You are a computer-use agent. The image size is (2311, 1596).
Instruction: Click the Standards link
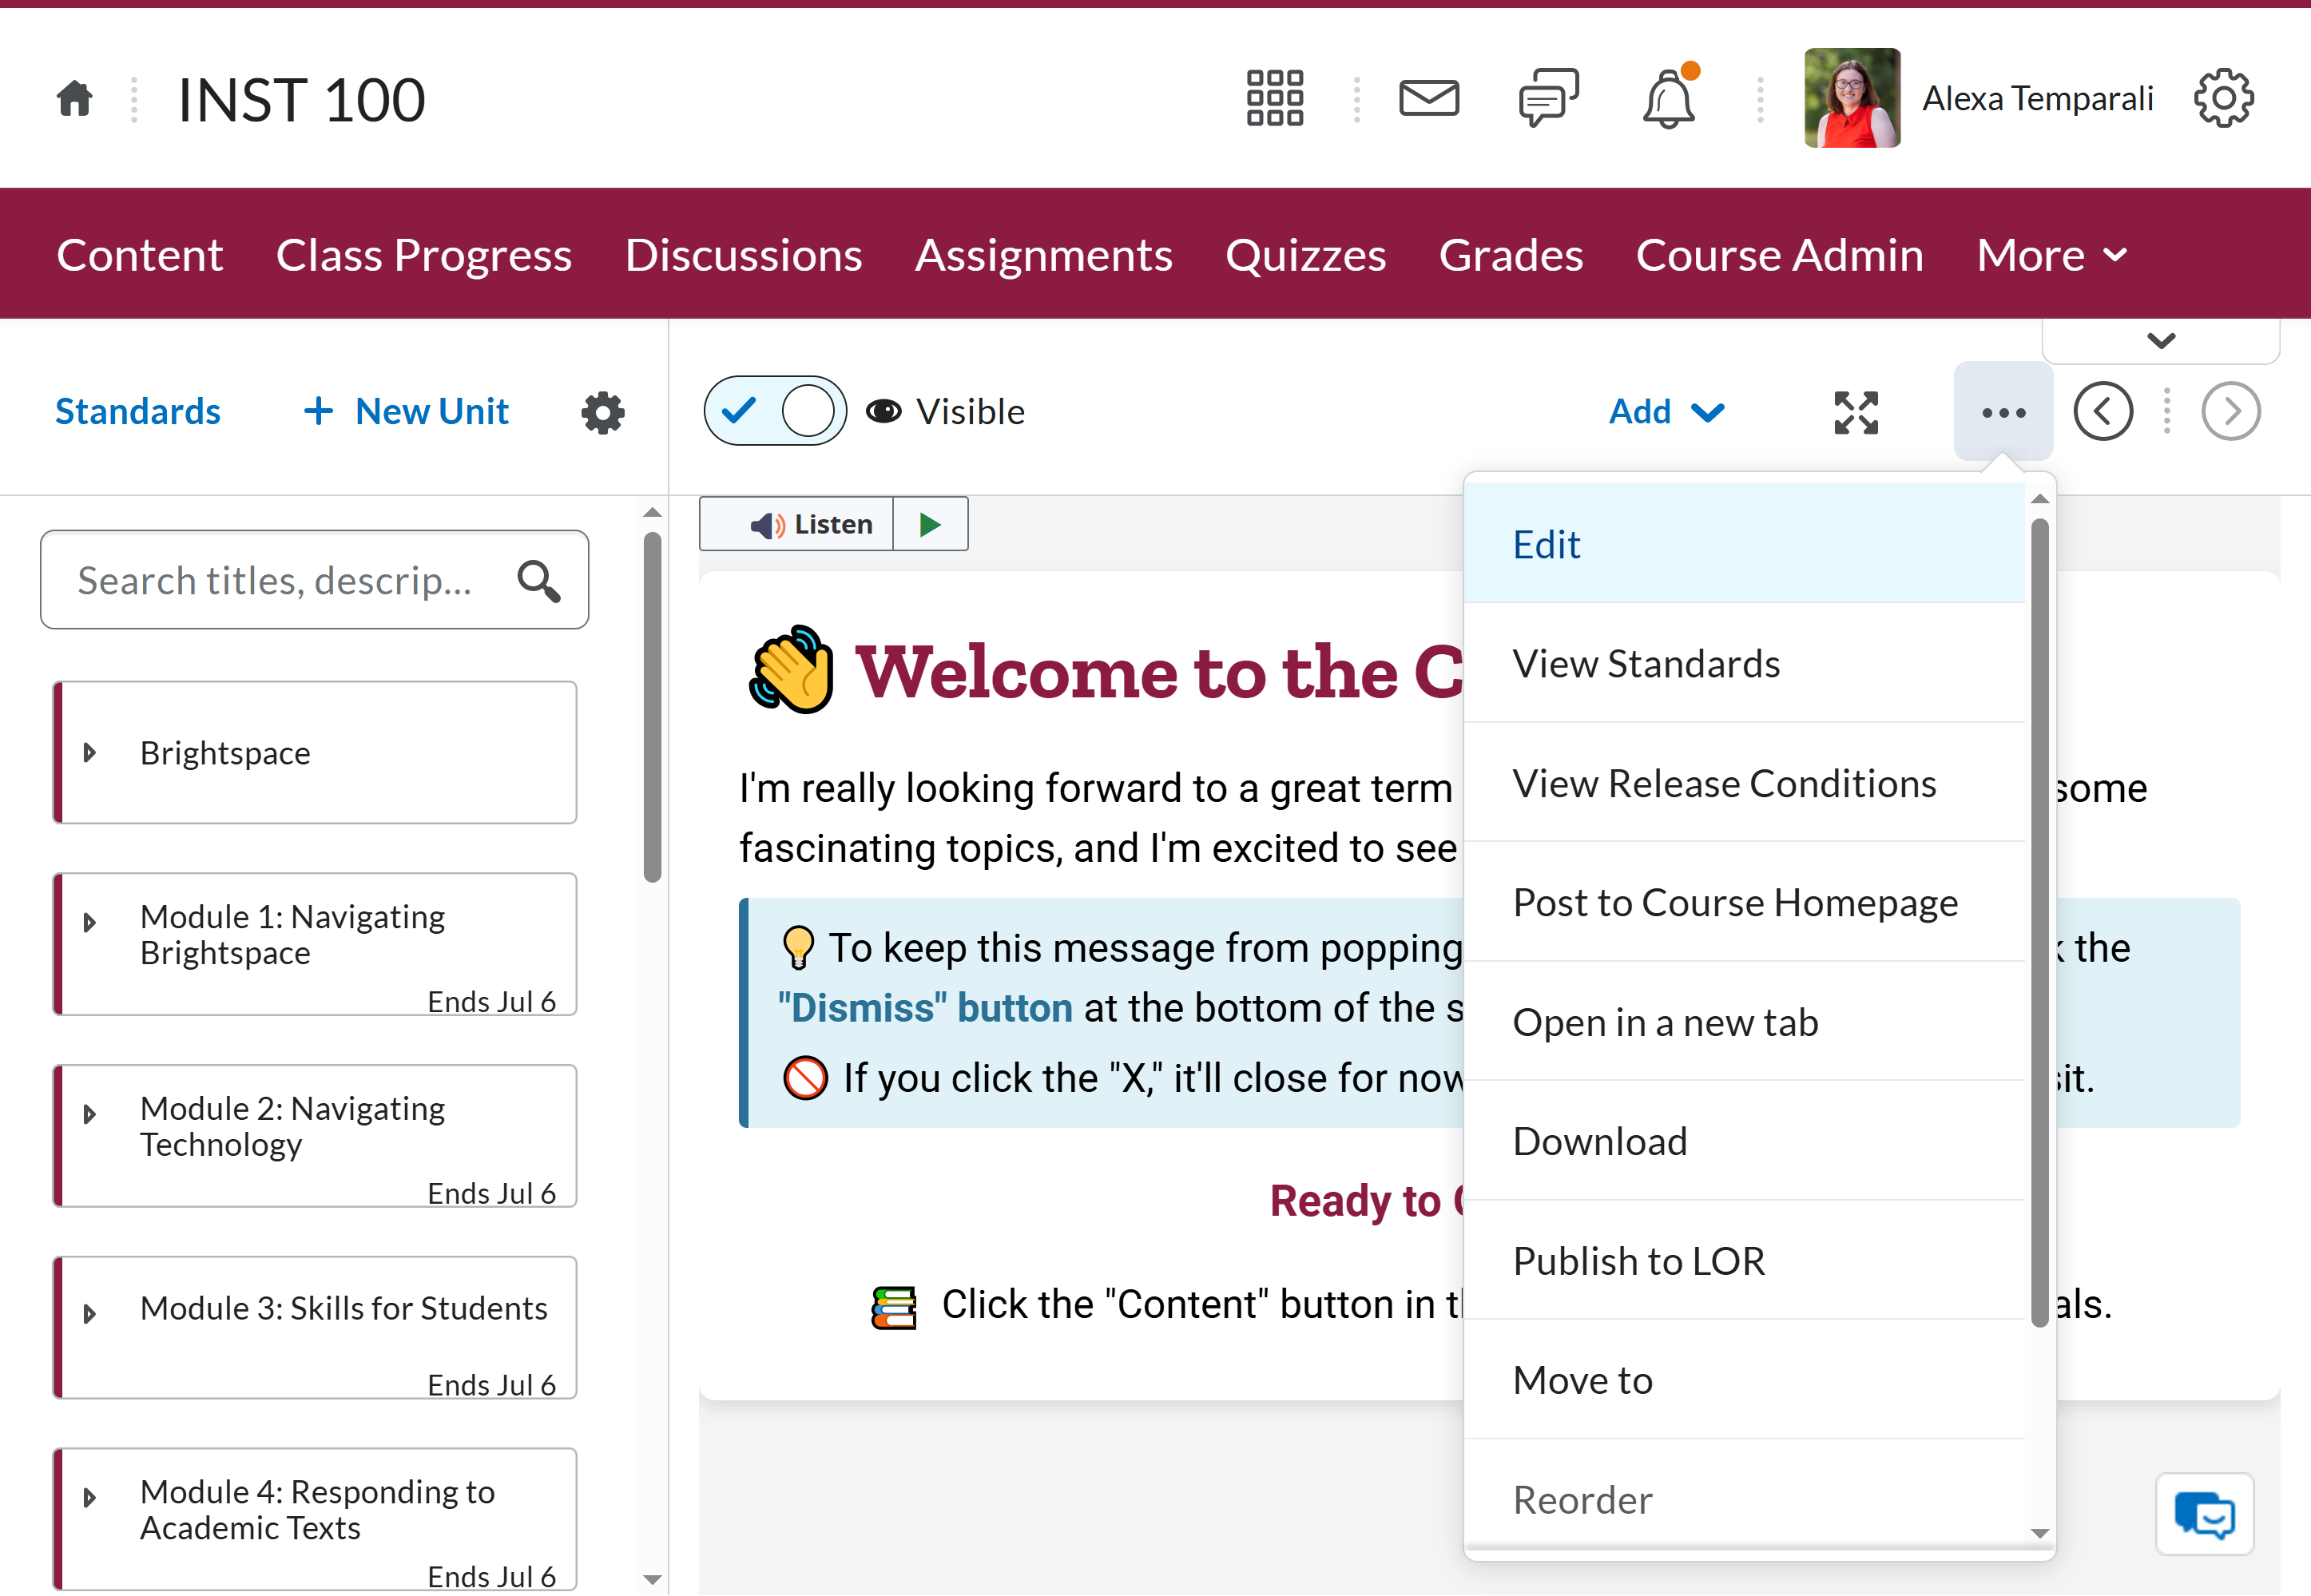point(137,411)
